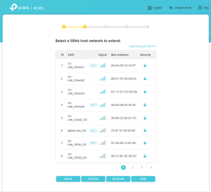Open the "Can't find your Wi-Fi?" link
Screen dimensions: 211x192
(143, 46)
